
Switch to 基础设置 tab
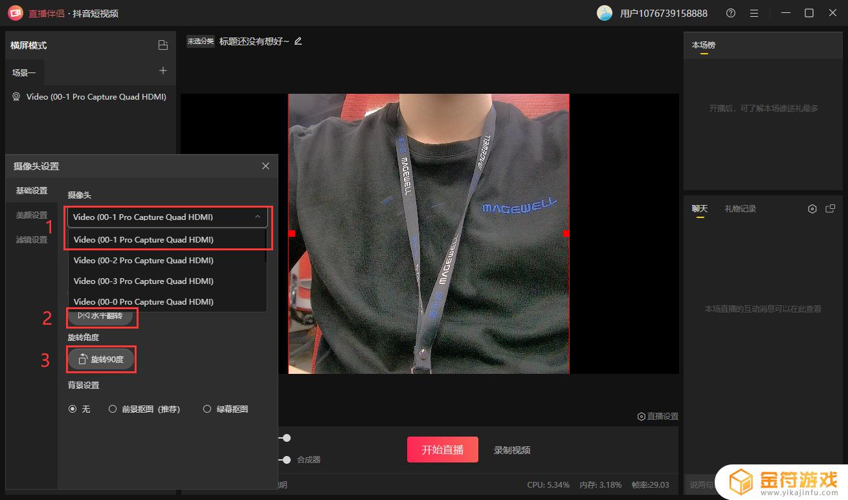point(32,191)
